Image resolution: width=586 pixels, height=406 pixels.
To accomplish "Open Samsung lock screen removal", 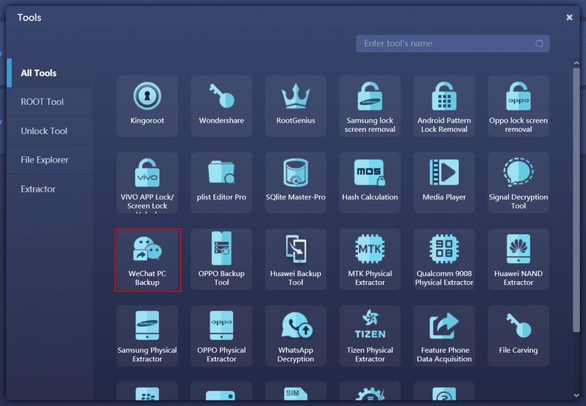I will (370, 105).
